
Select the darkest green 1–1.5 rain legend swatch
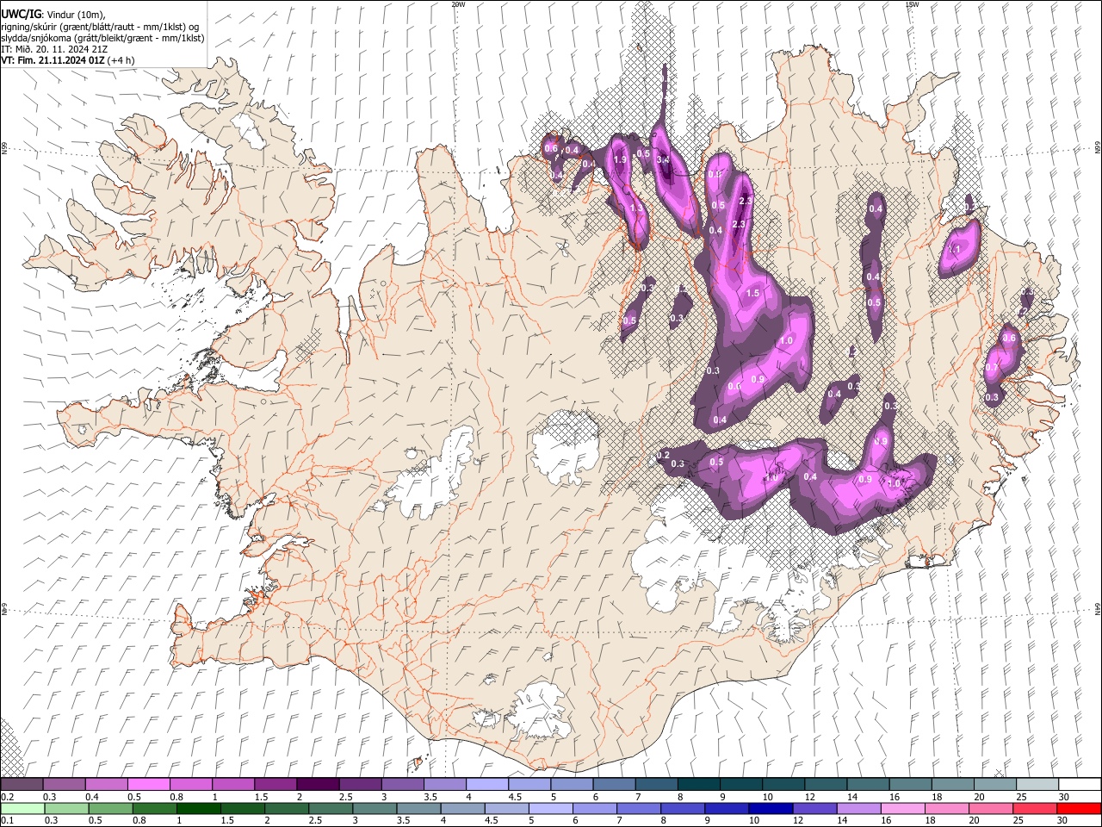point(198,809)
